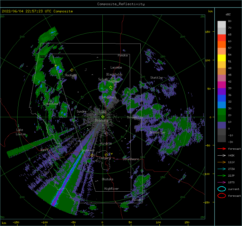
Task: Click the Limestone label
Action: 51,104
